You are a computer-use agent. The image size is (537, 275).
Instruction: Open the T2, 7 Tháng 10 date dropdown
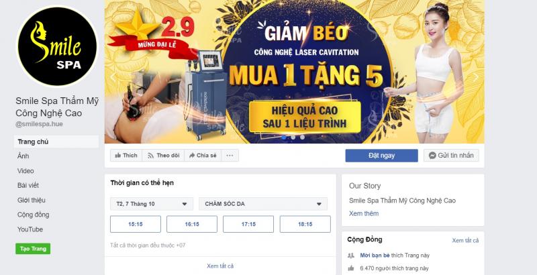click(152, 204)
